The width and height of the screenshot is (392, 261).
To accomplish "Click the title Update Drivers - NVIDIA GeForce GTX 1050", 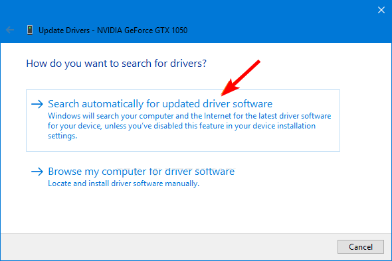I will [113, 30].
